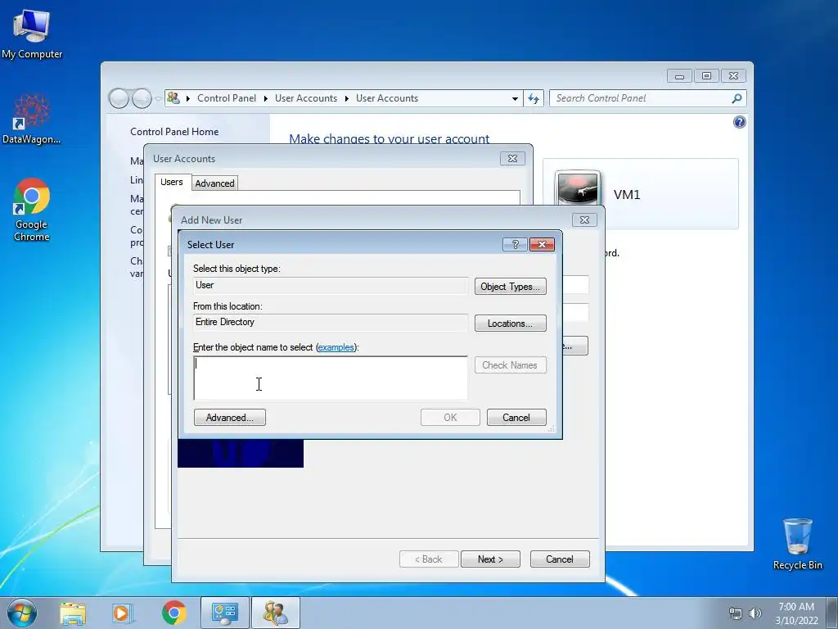838x629 pixels.
Task: Cancel the Select User dialog
Action: [516, 418]
